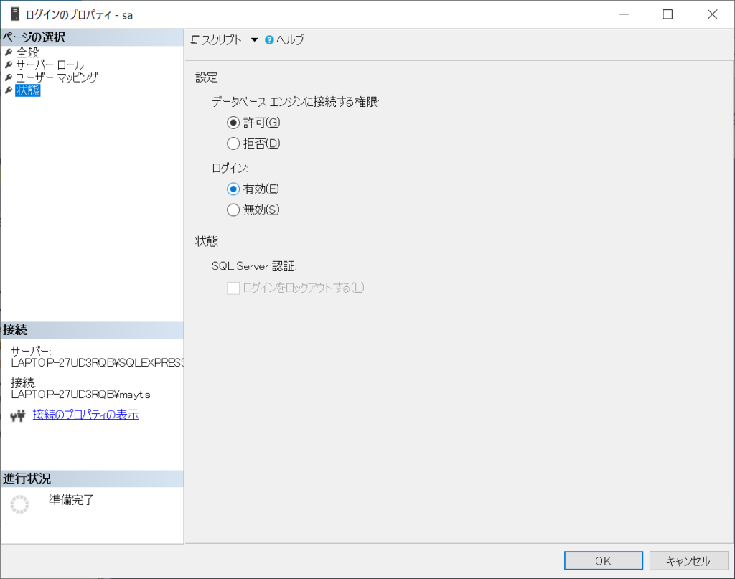Confirm with the OK button
The width and height of the screenshot is (735, 579).
[603, 561]
